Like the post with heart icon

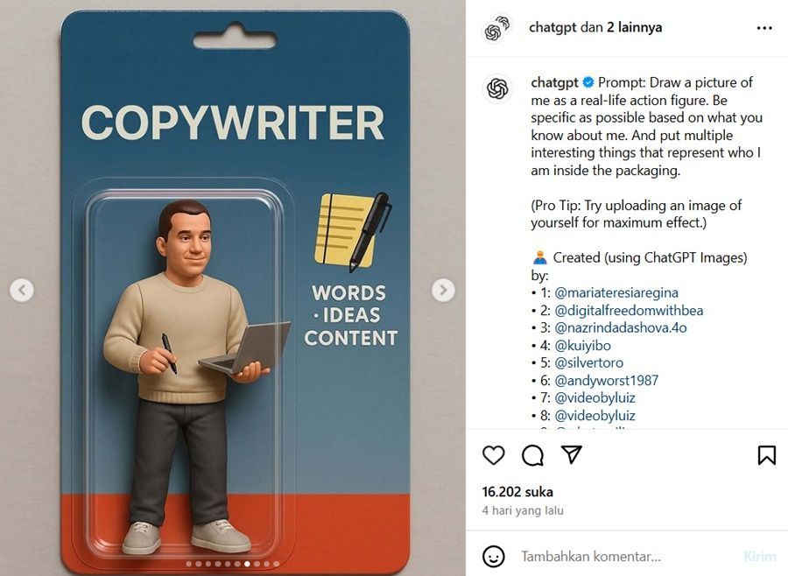pyautogui.click(x=493, y=455)
